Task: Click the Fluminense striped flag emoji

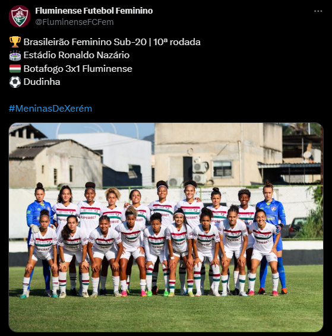Action: click(x=15, y=69)
